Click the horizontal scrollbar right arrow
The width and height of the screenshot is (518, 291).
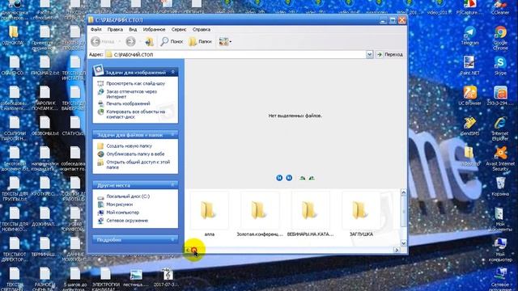[x=397, y=250]
